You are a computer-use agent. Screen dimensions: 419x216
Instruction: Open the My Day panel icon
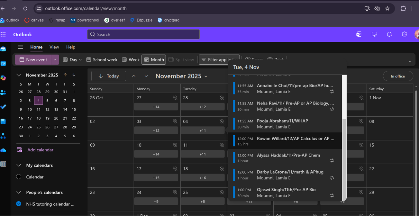[374, 34]
